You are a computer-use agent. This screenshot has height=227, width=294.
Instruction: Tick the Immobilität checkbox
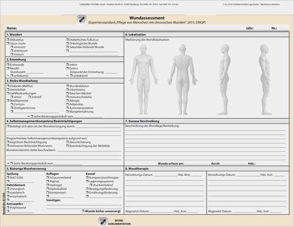pos(8,89)
